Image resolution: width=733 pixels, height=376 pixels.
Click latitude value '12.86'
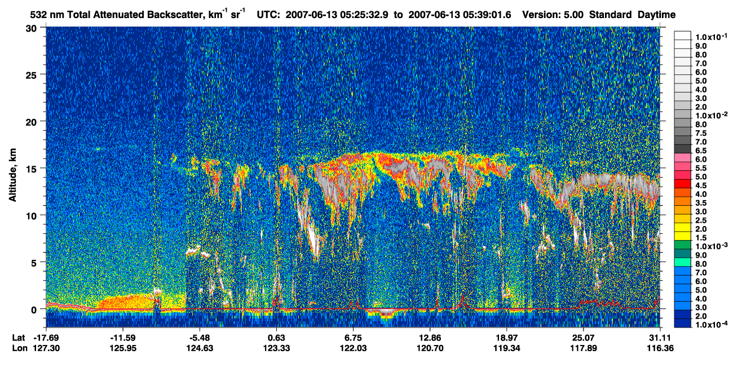tap(430, 338)
